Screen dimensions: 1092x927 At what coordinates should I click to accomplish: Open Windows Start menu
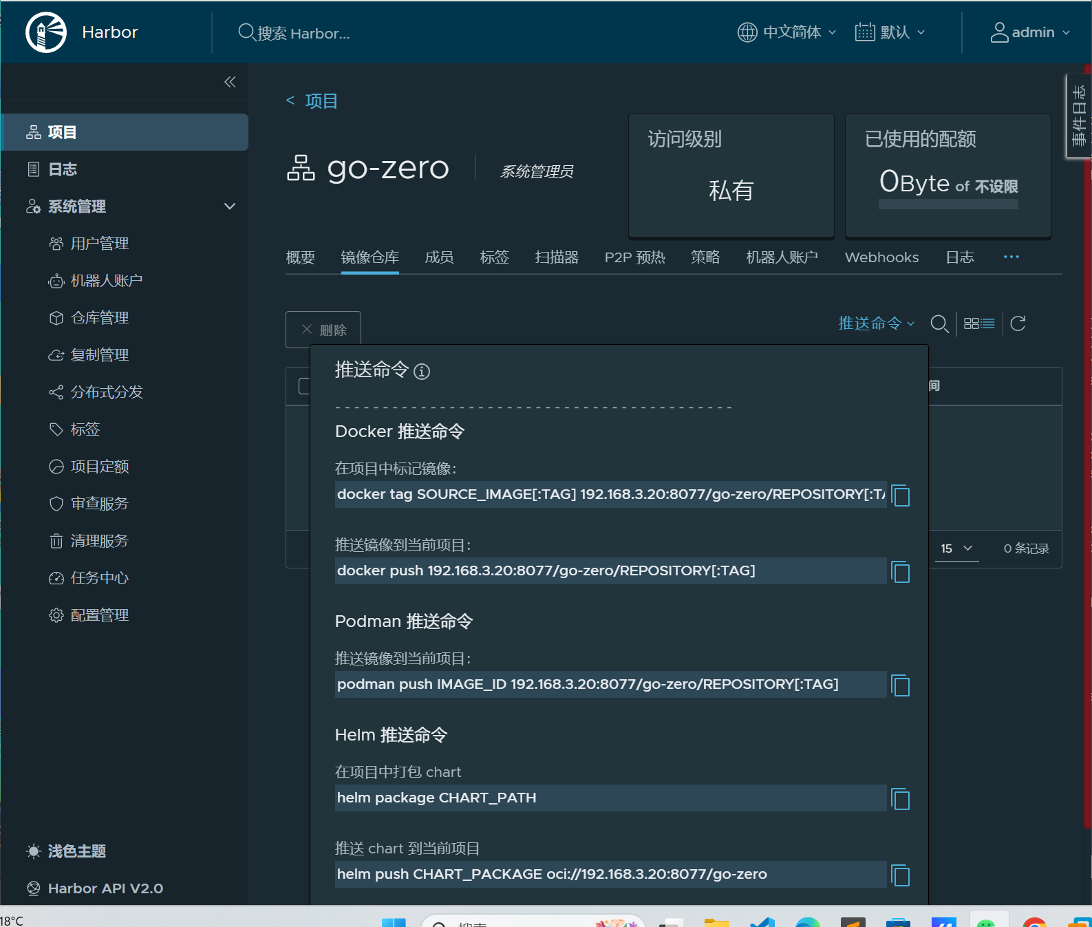click(394, 922)
